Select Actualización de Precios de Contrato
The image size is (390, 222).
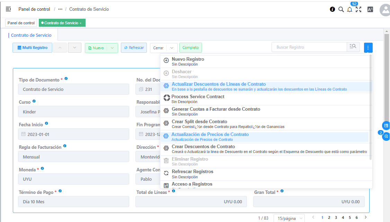tap(210, 135)
